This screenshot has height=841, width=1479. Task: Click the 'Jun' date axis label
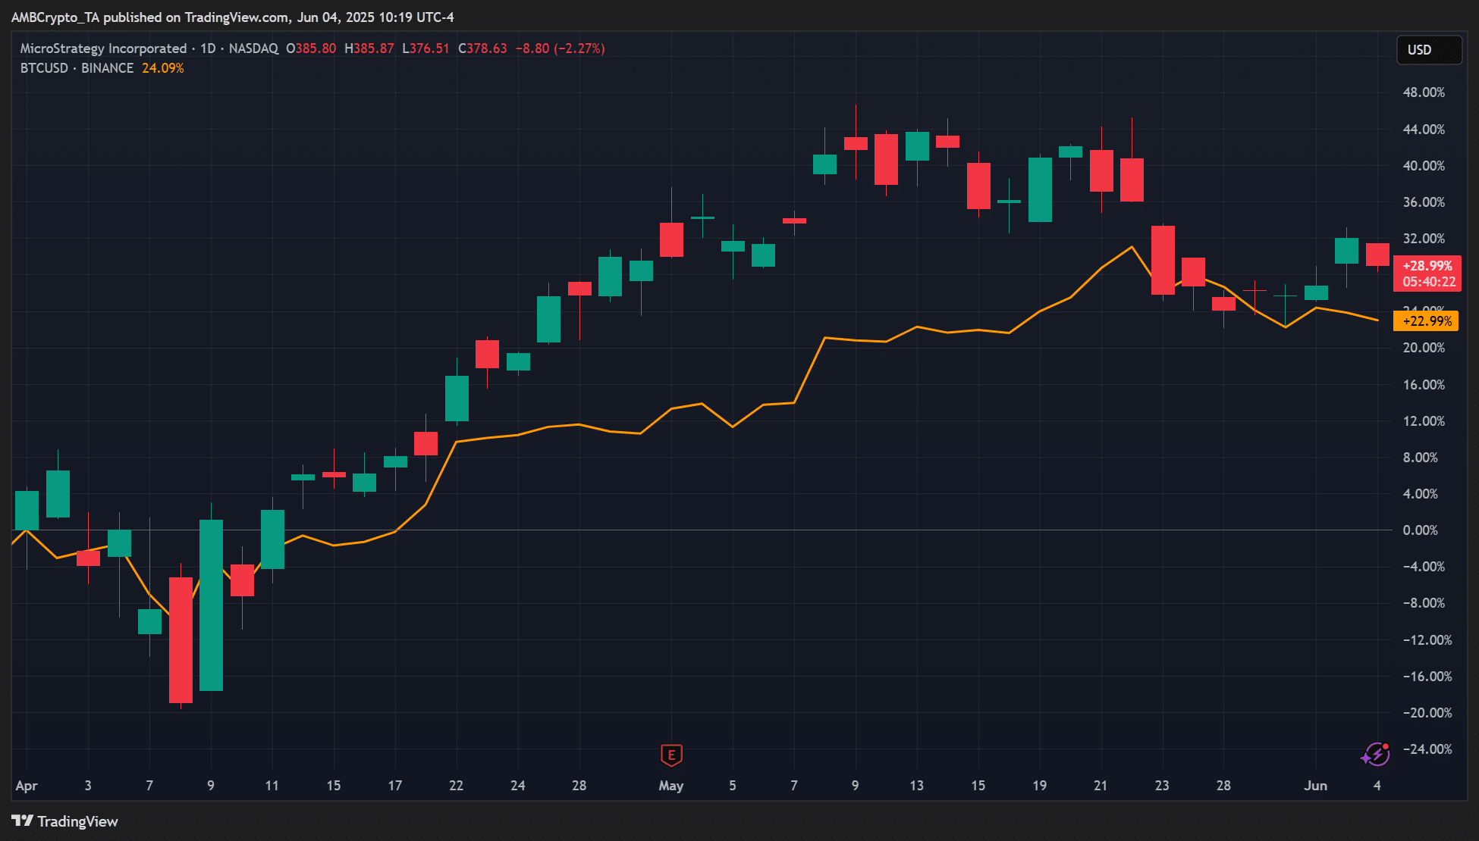(1316, 786)
